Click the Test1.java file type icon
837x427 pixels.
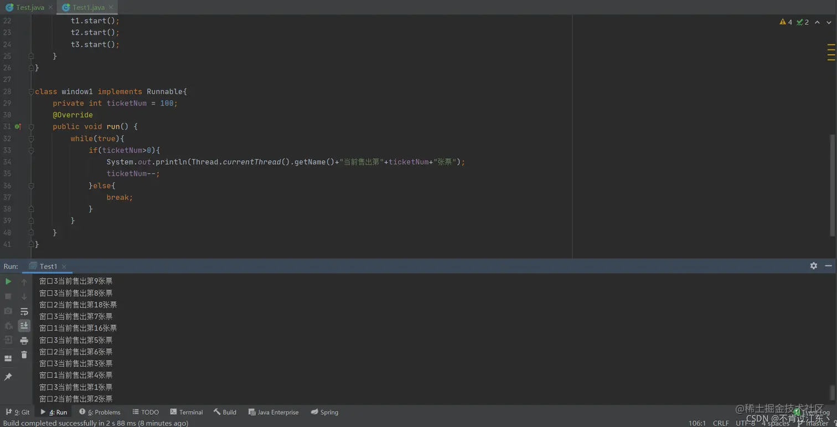[x=66, y=7]
